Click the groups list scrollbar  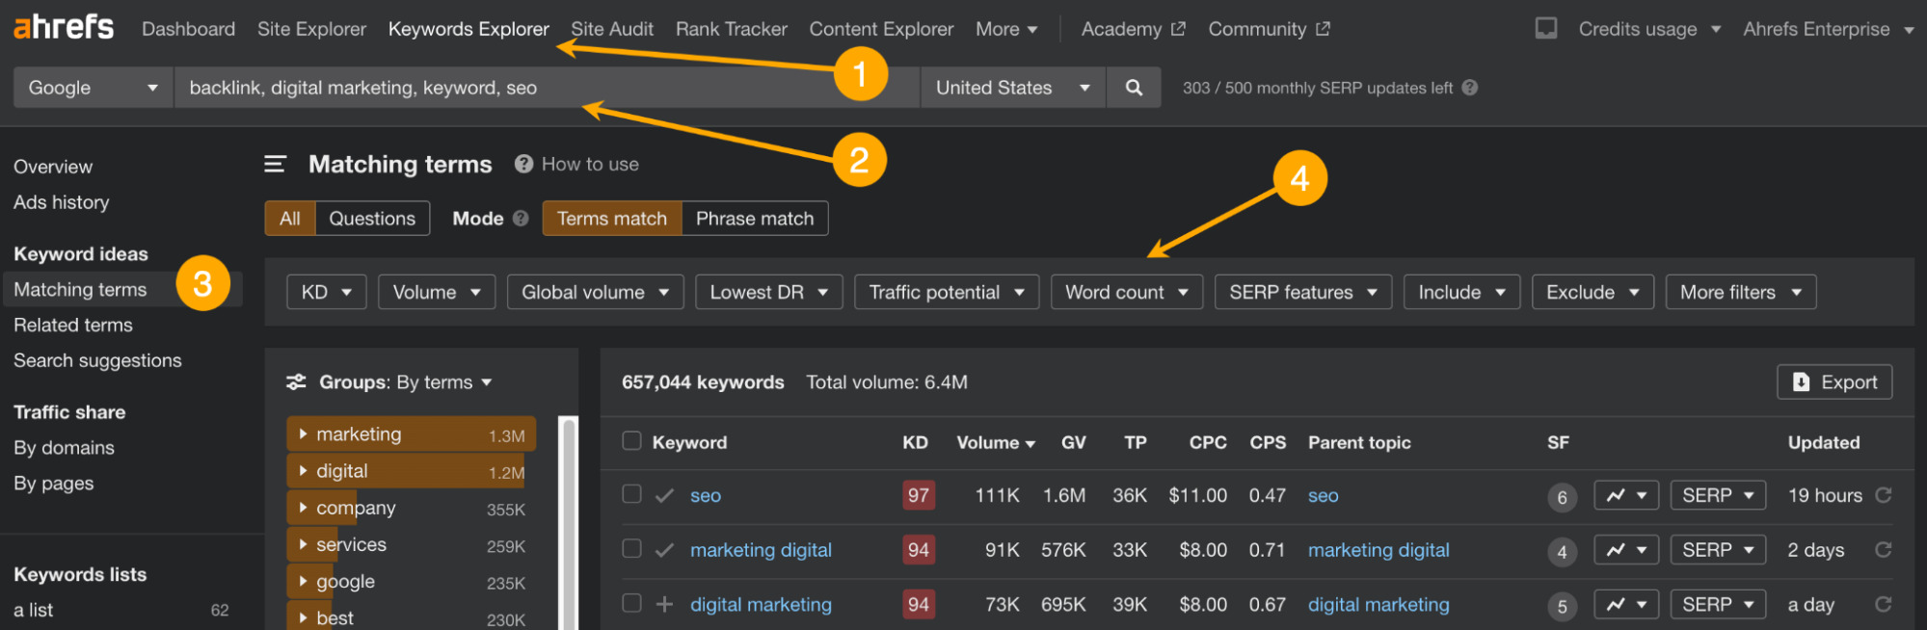coord(569,524)
